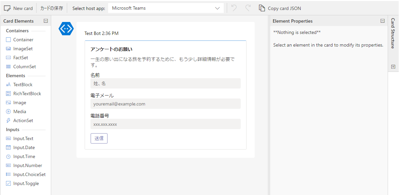
Task: Click the New card menu item
Action: (x=18, y=8)
